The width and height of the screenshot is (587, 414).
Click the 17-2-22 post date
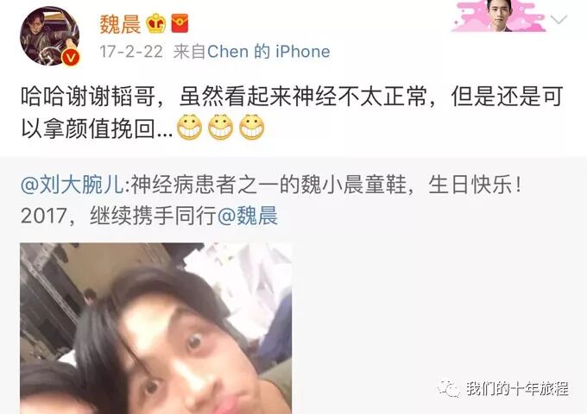131,52
